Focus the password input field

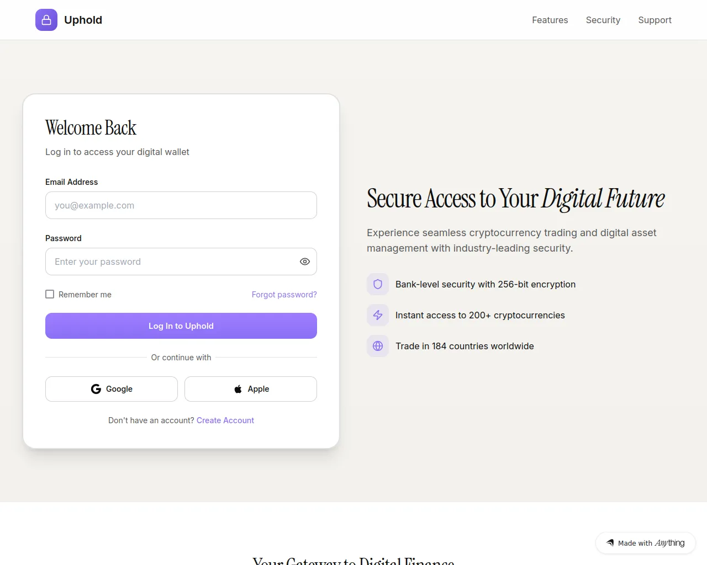[181, 262]
